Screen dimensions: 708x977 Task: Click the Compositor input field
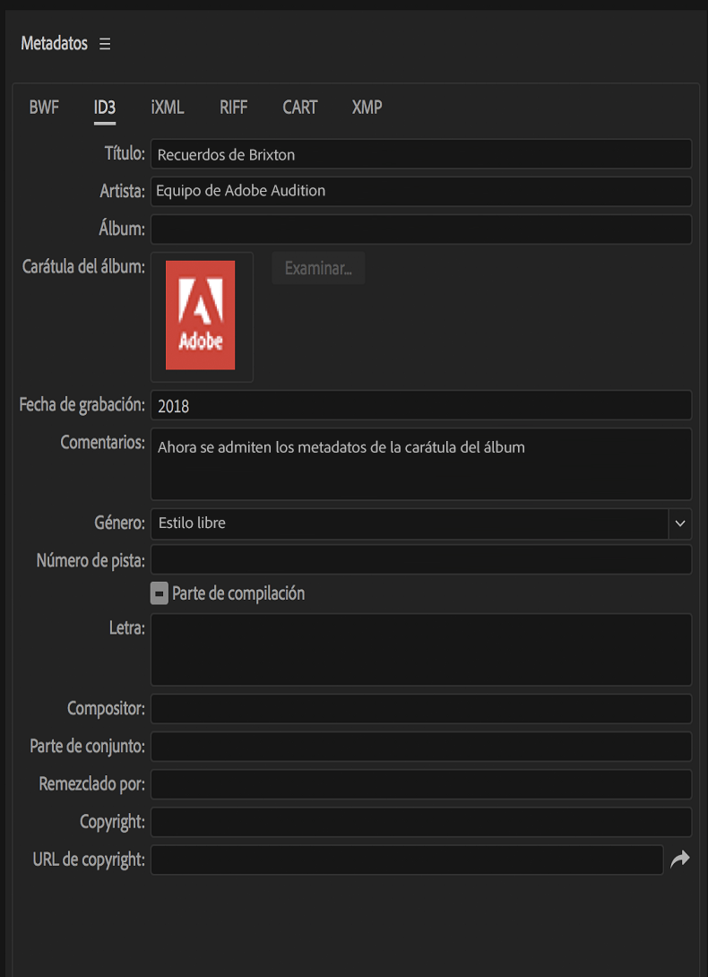click(x=421, y=708)
